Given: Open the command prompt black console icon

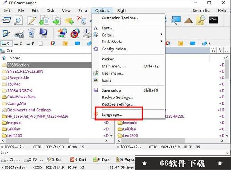Looking at the screenshot, I should point(213,20).
